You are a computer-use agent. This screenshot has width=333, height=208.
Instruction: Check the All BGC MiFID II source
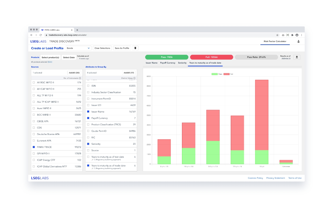click(34, 82)
